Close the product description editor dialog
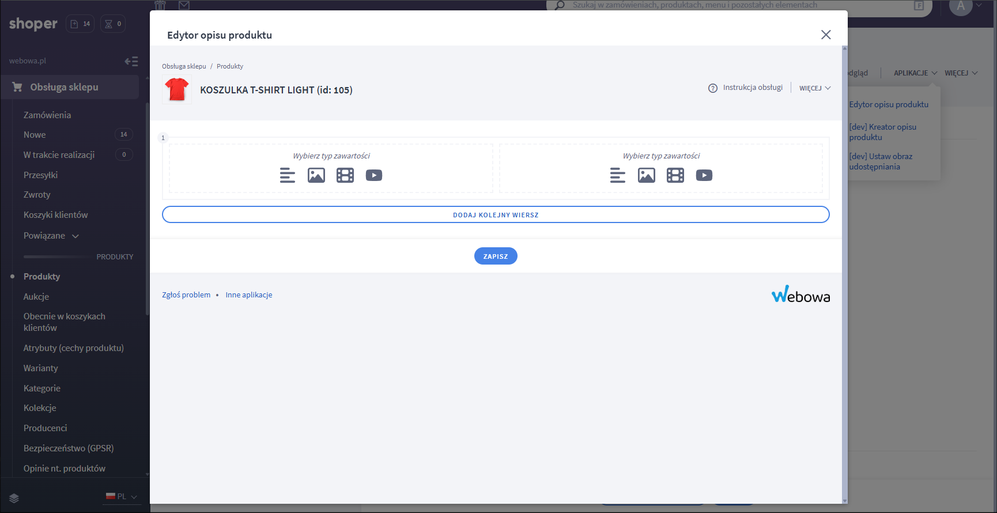The width and height of the screenshot is (997, 513). (825, 35)
